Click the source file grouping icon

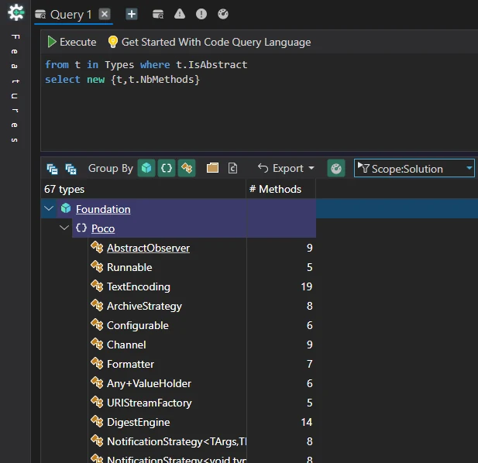[x=232, y=168]
